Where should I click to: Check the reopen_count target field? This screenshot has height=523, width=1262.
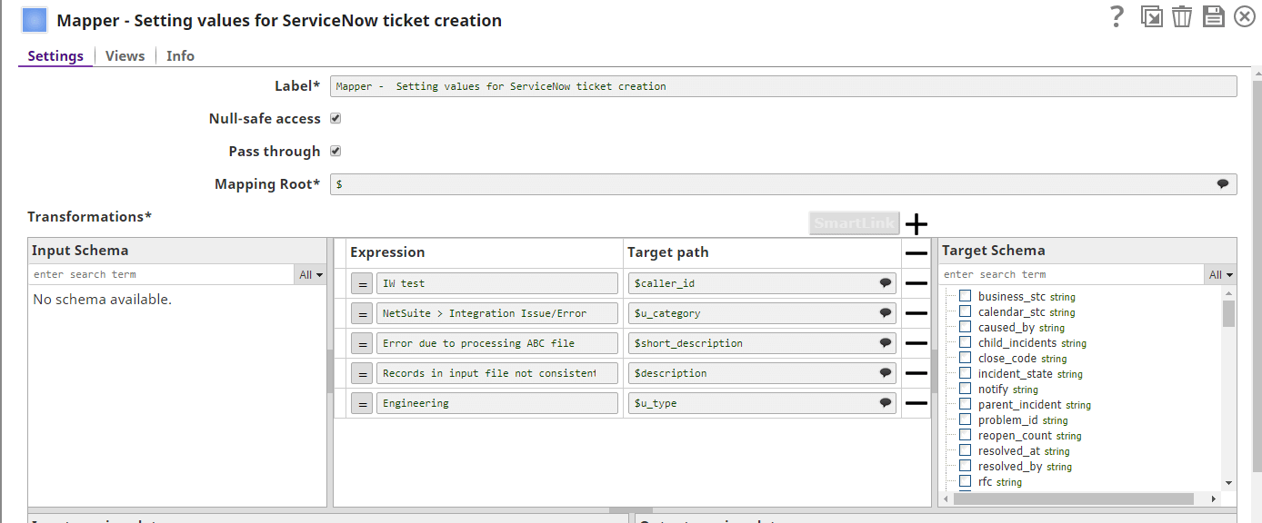[966, 435]
